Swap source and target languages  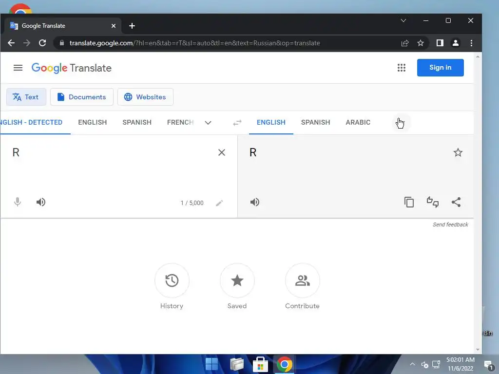point(237,123)
